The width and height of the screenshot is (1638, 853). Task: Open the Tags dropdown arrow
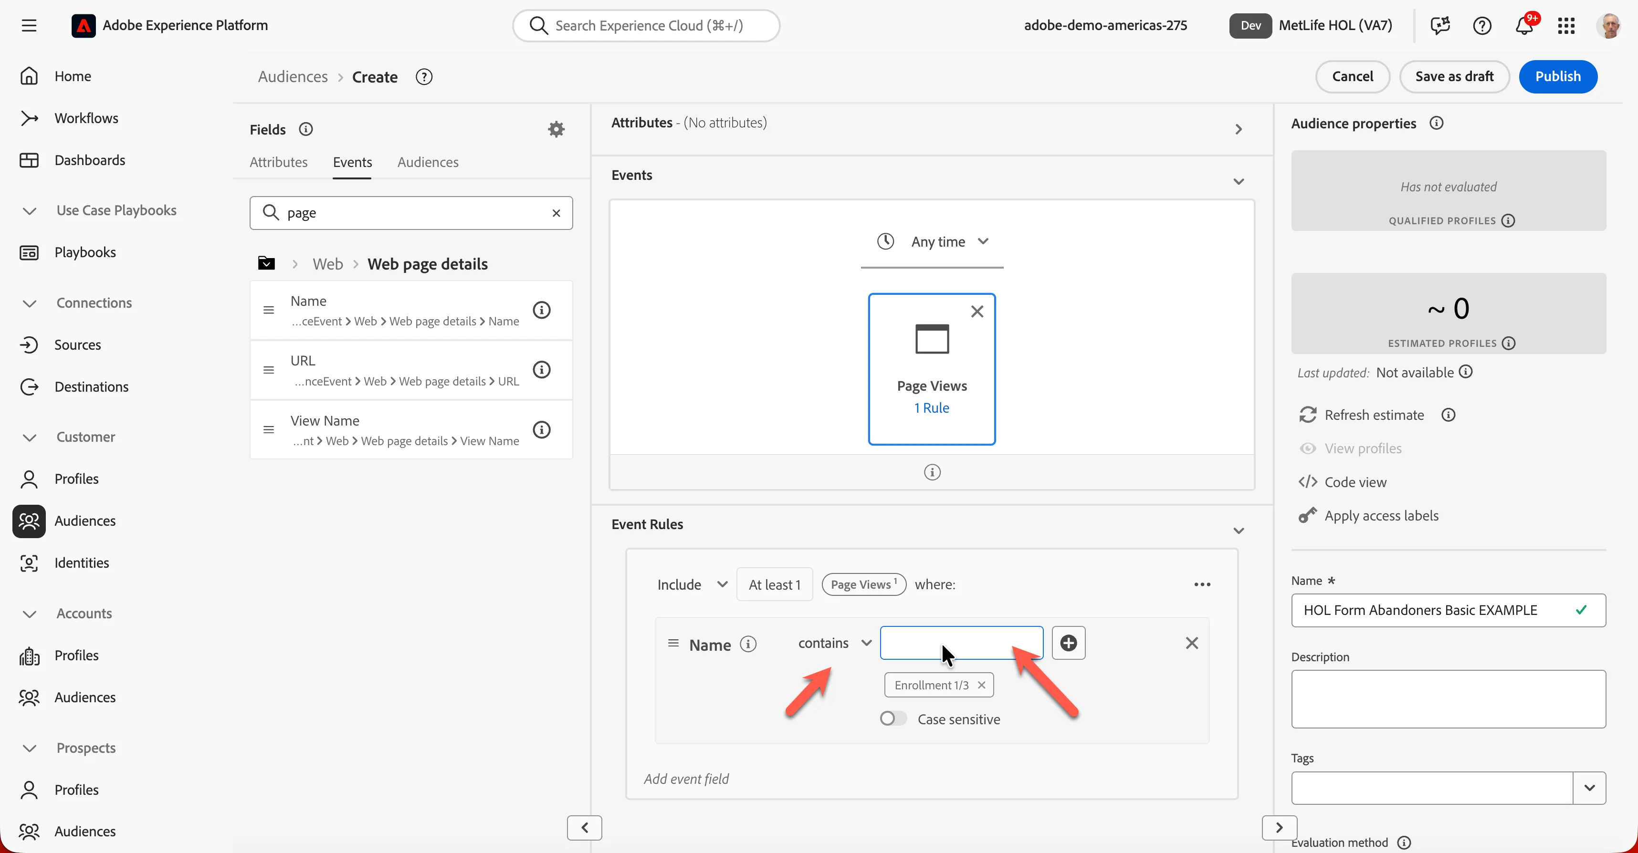pos(1590,788)
